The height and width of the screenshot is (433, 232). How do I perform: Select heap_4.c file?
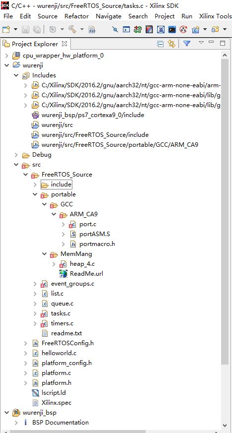tap(82, 264)
